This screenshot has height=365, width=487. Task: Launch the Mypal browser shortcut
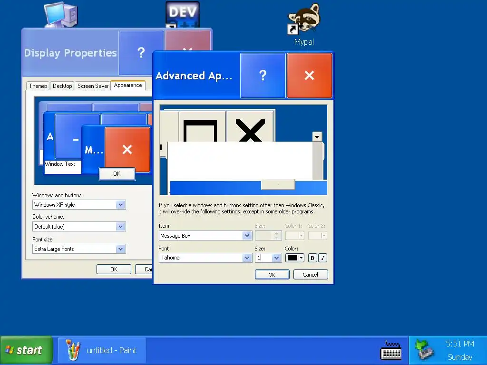(304, 25)
